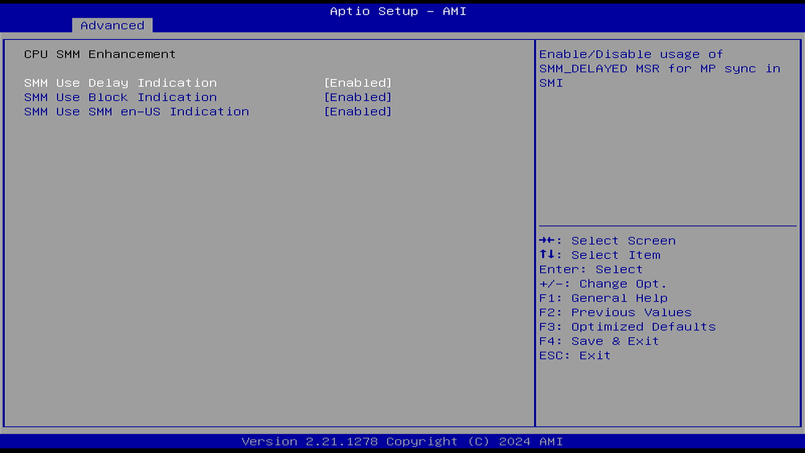Open Enabled value for SMM Use Delay Indication
The image size is (805, 453).
point(358,83)
